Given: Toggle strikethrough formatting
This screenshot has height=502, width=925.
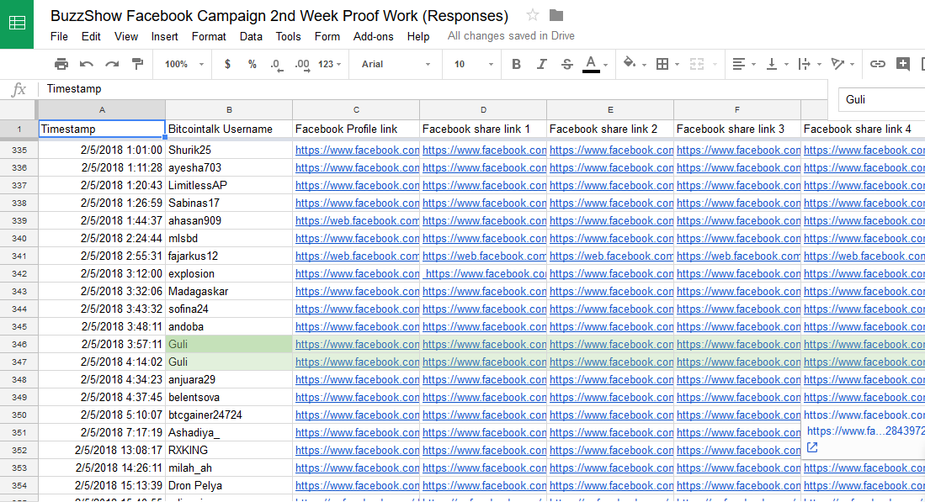Looking at the screenshot, I should (567, 64).
